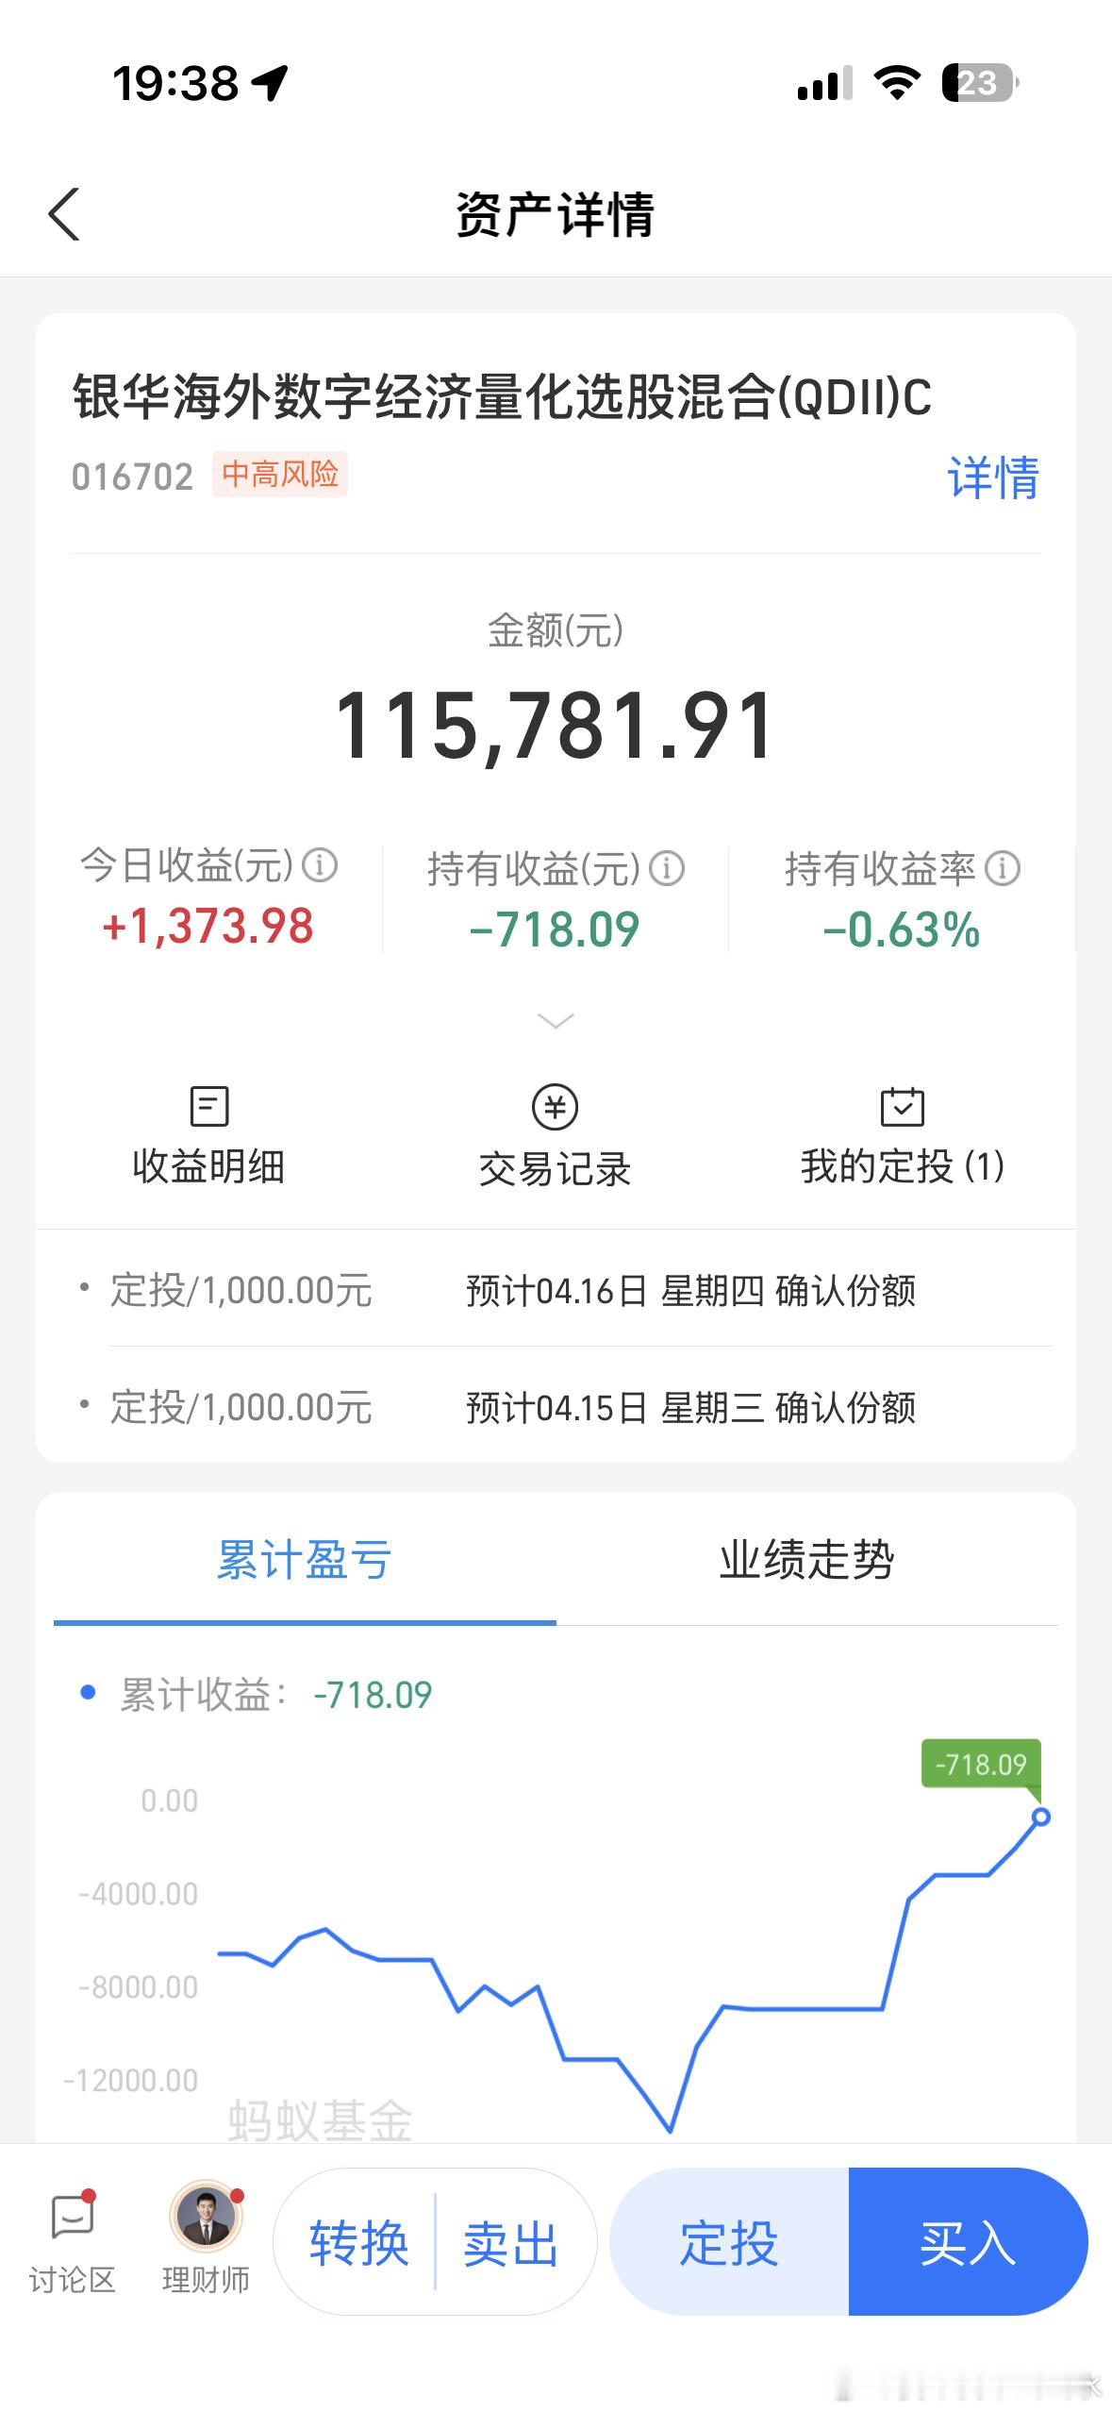The height and width of the screenshot is (2412, 1112).
Task: Tap today's earnings +1,373.98
Action: (208, 926)
